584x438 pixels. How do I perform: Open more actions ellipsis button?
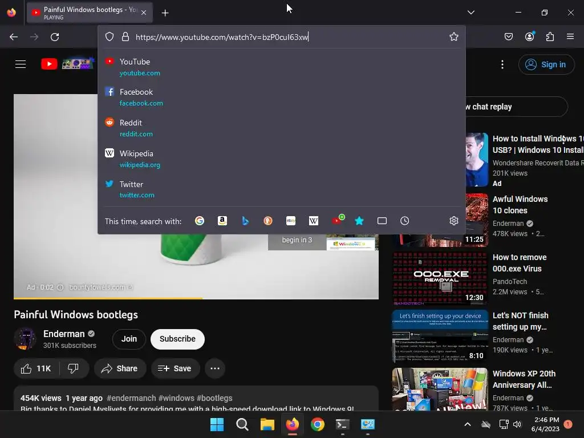pyautogui.click(x=215, y=368)
